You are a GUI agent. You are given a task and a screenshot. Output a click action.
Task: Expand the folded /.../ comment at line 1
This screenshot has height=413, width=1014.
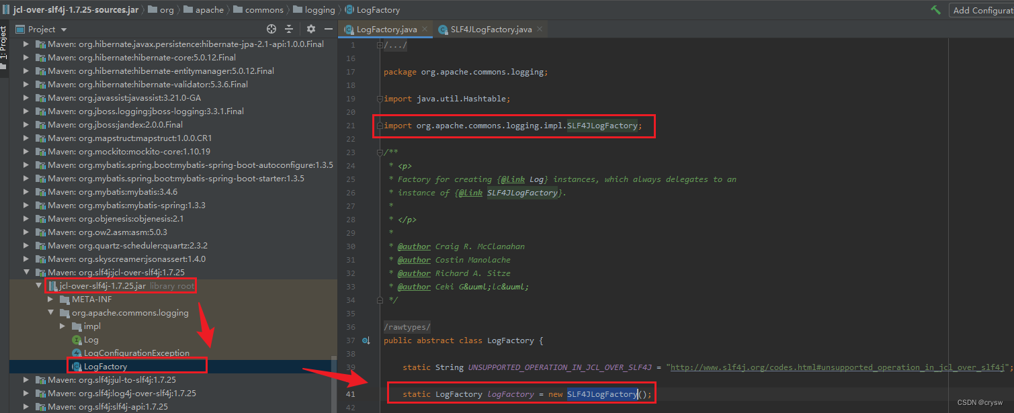tap(380, 45)
